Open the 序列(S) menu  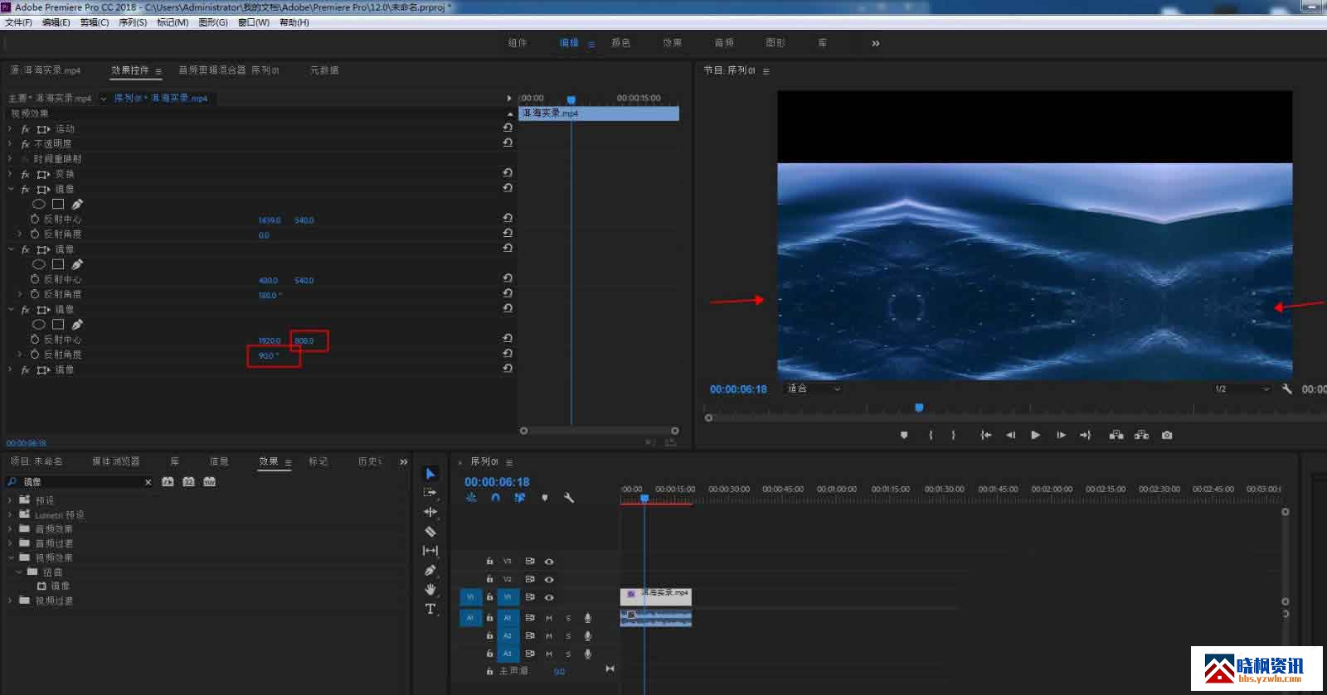pyautogui.click(x=133, y=22)
